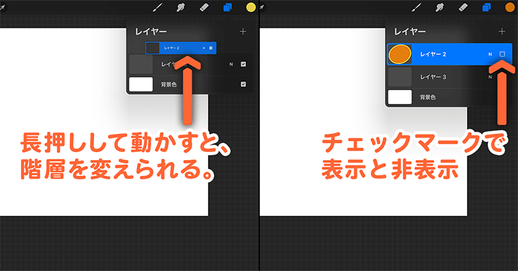Open blend mode N of レイヤー2 in right screenshot
The width and height of the screenshot is (518, 271).
point(490,54)
